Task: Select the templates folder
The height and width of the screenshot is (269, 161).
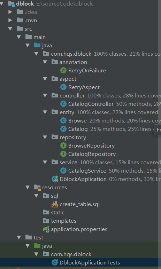Action: pyautogui.click(x=63, y=221)
